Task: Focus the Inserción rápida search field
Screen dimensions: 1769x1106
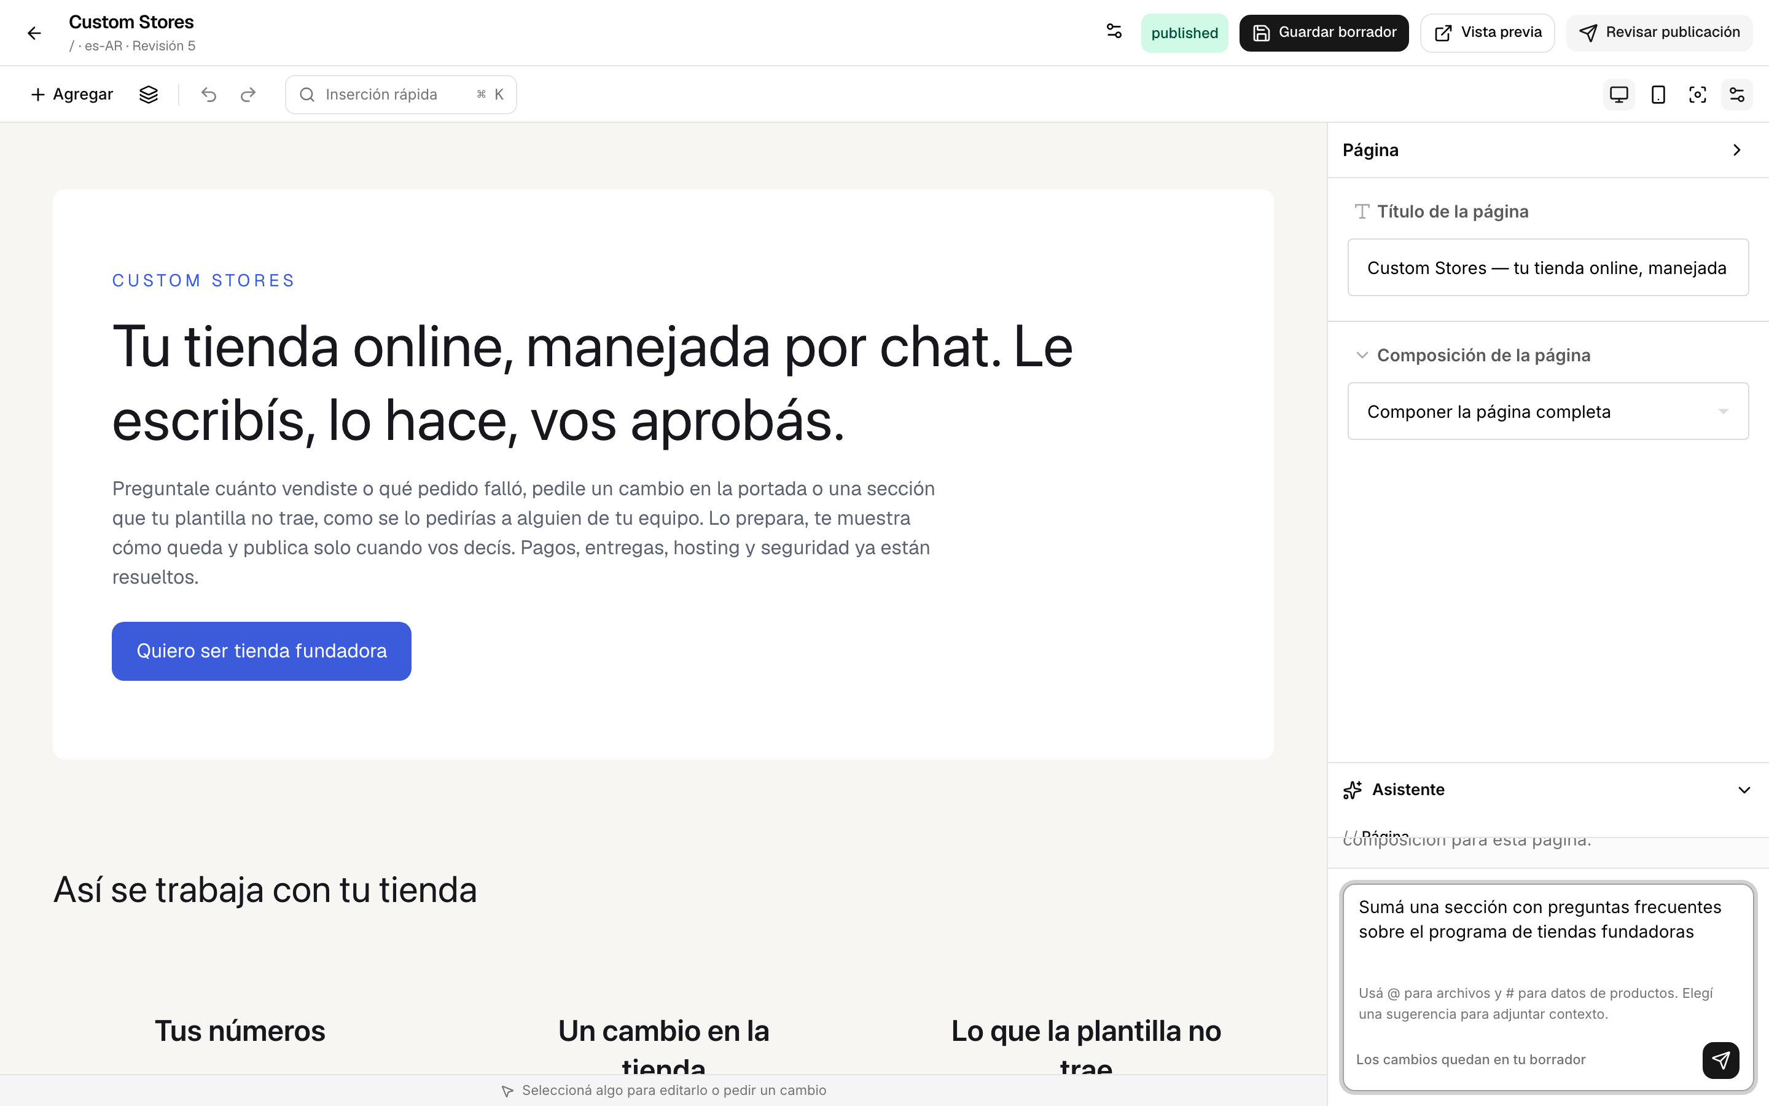Action: pyautogui.click(x=400, y=95)
